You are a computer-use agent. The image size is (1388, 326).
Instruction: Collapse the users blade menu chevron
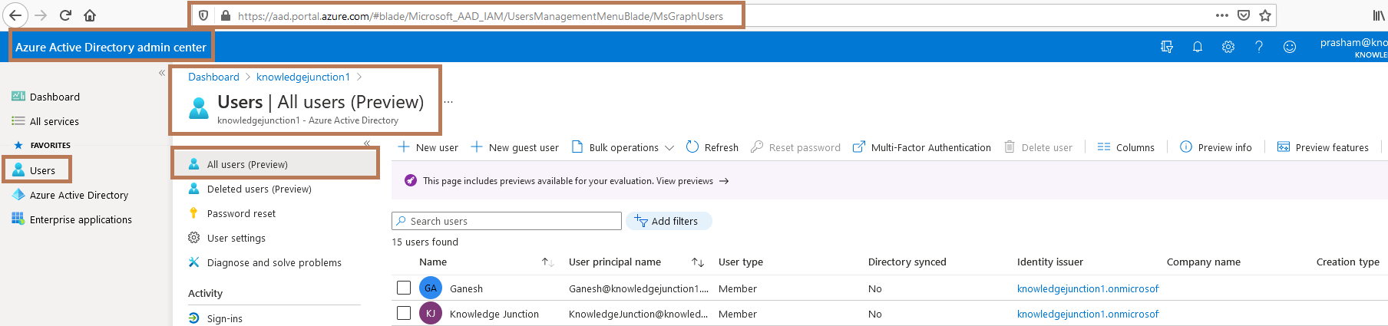point(367,143)
